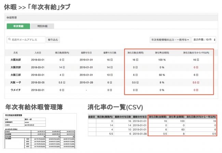Click the 消化率(全期間) column header
The height and width of the screenshot is (153, 222).
[162, 53]
